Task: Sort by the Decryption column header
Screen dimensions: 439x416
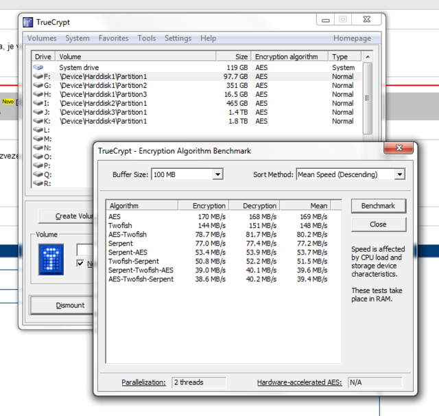Action: tap(254, 206)
